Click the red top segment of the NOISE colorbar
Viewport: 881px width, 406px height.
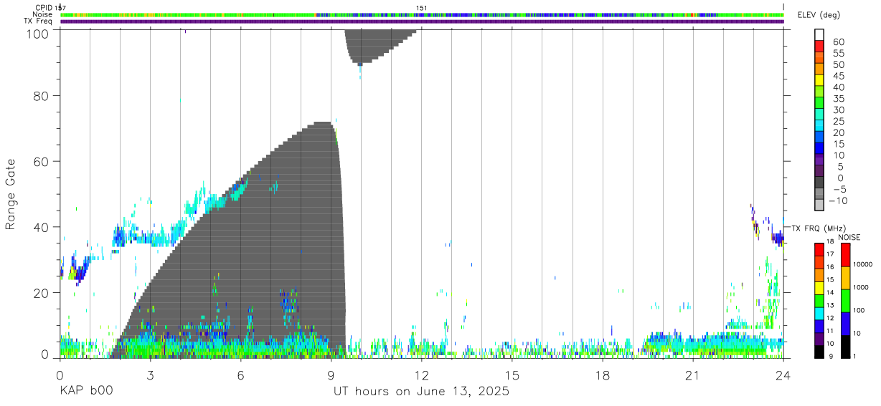pos(845,255)
